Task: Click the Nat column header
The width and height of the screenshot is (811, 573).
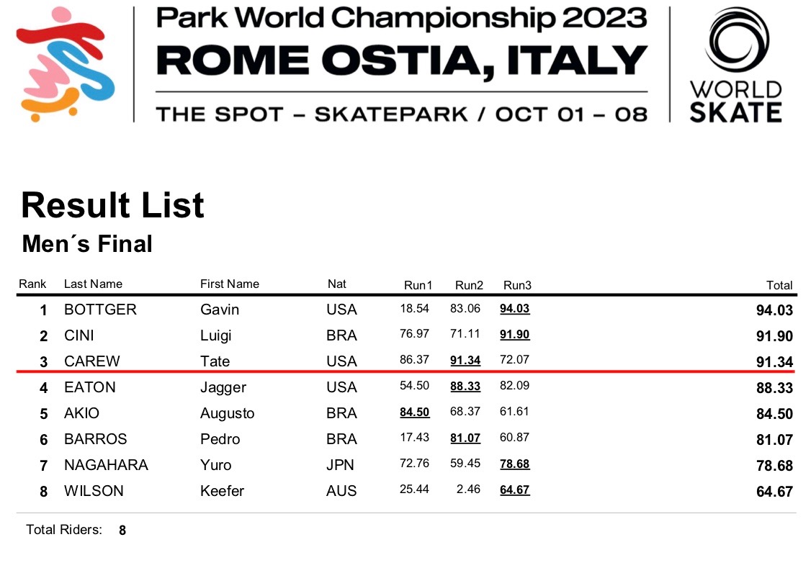Action: [x=336, y=284]
